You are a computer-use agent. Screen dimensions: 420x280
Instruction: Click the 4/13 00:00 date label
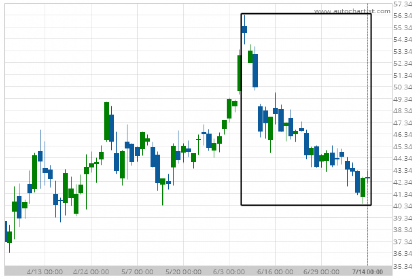tap(45, 272)
